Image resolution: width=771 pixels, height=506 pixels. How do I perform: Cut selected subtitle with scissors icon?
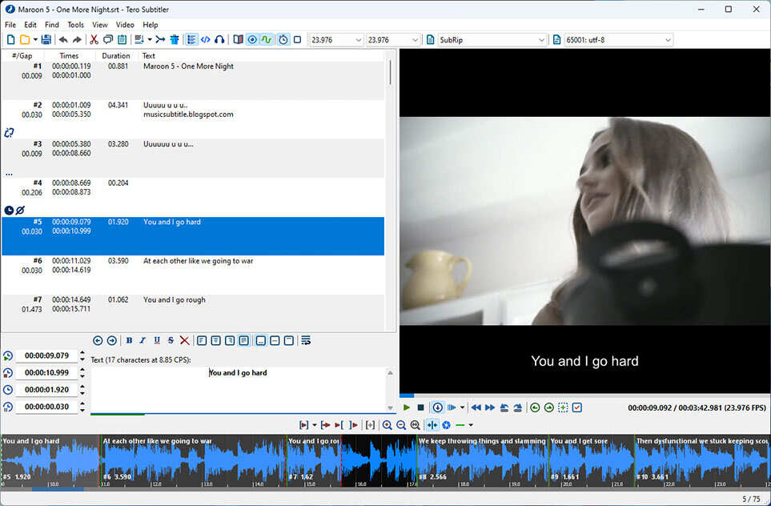tap(94, 40)
